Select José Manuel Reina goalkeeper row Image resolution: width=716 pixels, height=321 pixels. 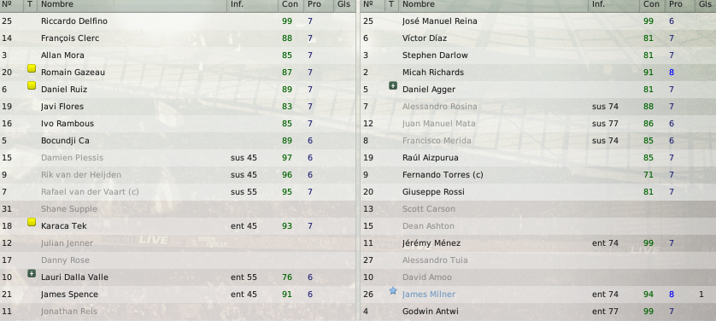[x=539, y=21]
